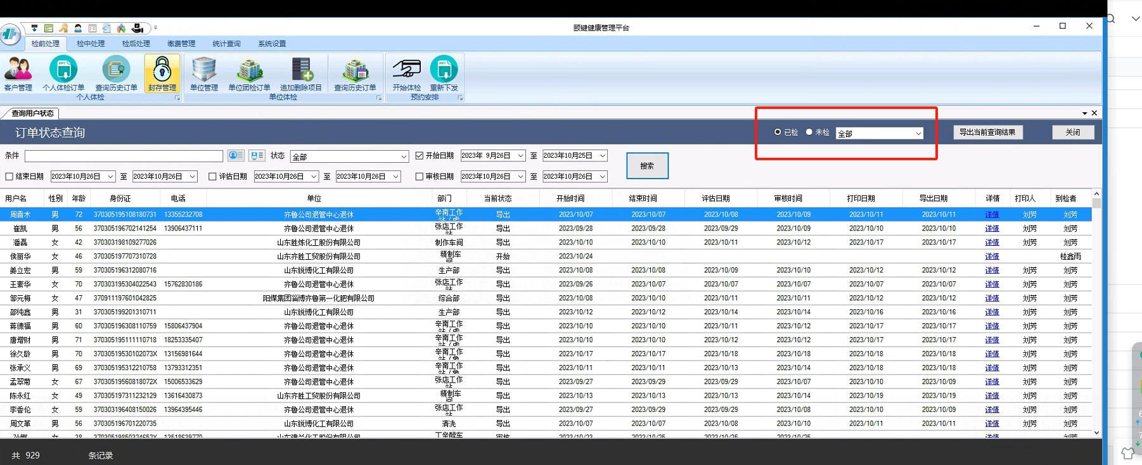Screen dimensions: 1142x465
Task: Select the 崔凯 table row name
Action: coord(20,229)
